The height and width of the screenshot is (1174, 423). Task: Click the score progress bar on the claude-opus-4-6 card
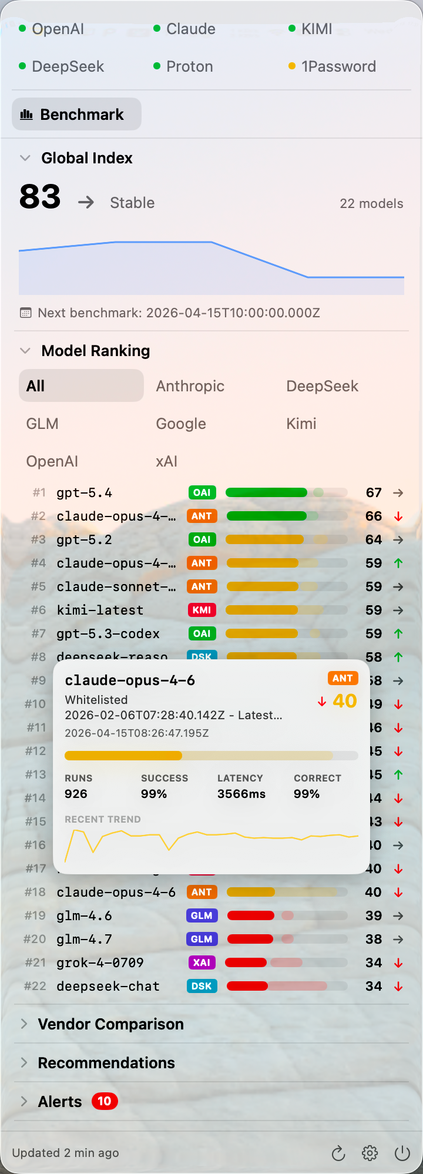pos(211,756)
